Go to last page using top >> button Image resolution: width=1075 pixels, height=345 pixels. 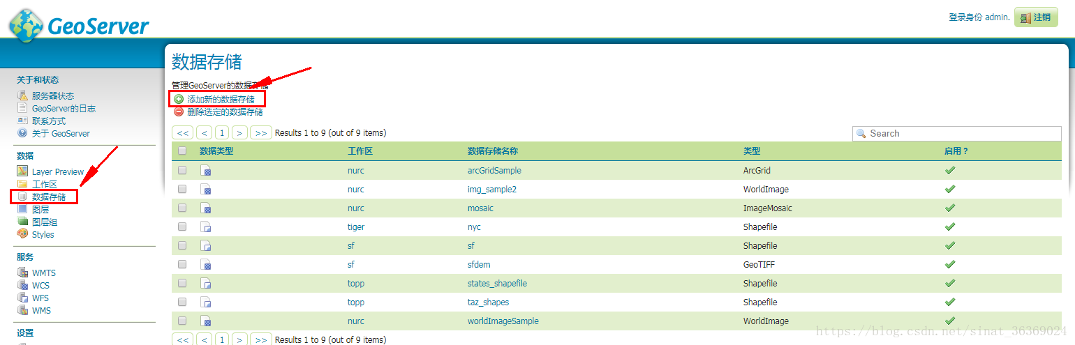coord(261,133)
